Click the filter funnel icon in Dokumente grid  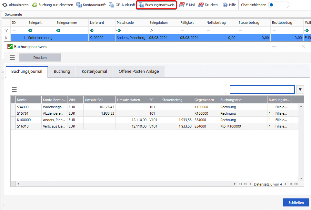coord(6,30)
